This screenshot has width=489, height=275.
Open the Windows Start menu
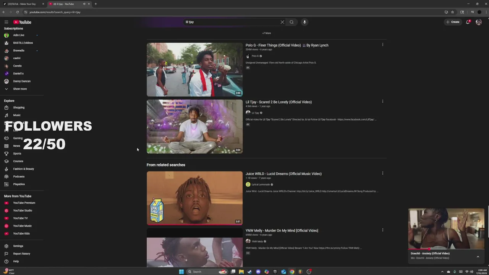tap(181, 272)
